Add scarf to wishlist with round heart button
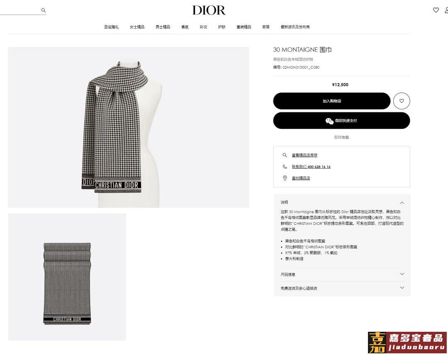This screenshot has height=355, width=448. 402,101
